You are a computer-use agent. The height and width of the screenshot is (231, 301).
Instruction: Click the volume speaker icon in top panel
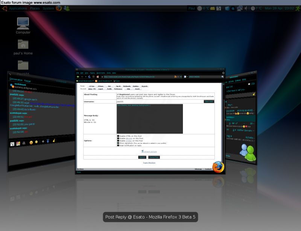click(x=246, y=8)
